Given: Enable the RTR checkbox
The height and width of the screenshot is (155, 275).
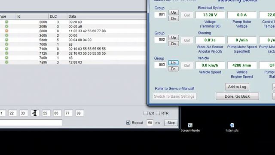Looking at the screenshot, I should (x=158, y=113).
